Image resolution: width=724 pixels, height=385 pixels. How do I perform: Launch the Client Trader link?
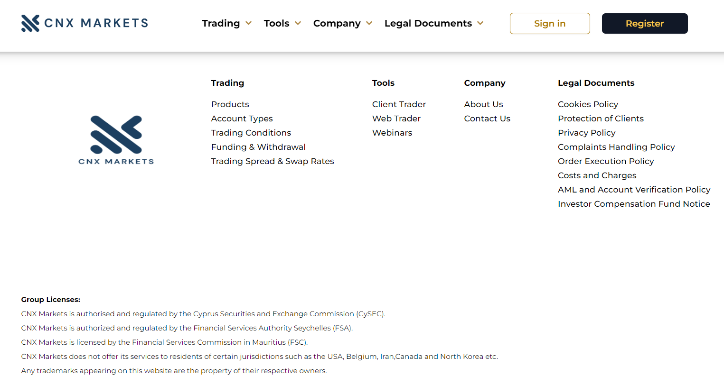pyautogui.click(x=399, y=104)
